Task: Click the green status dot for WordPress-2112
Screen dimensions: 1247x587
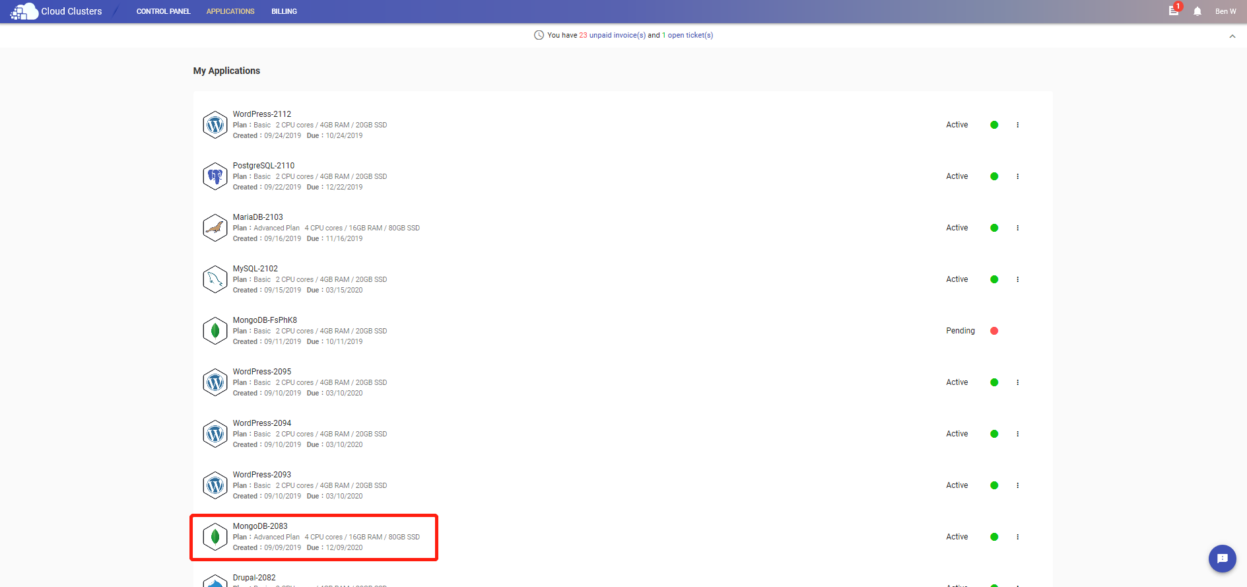Action: coord(994,125)
